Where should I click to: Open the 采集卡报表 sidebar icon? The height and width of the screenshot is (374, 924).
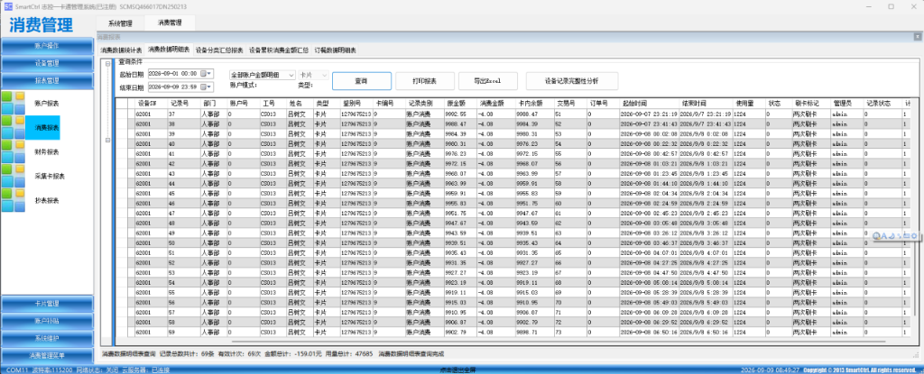pos(13,176)
